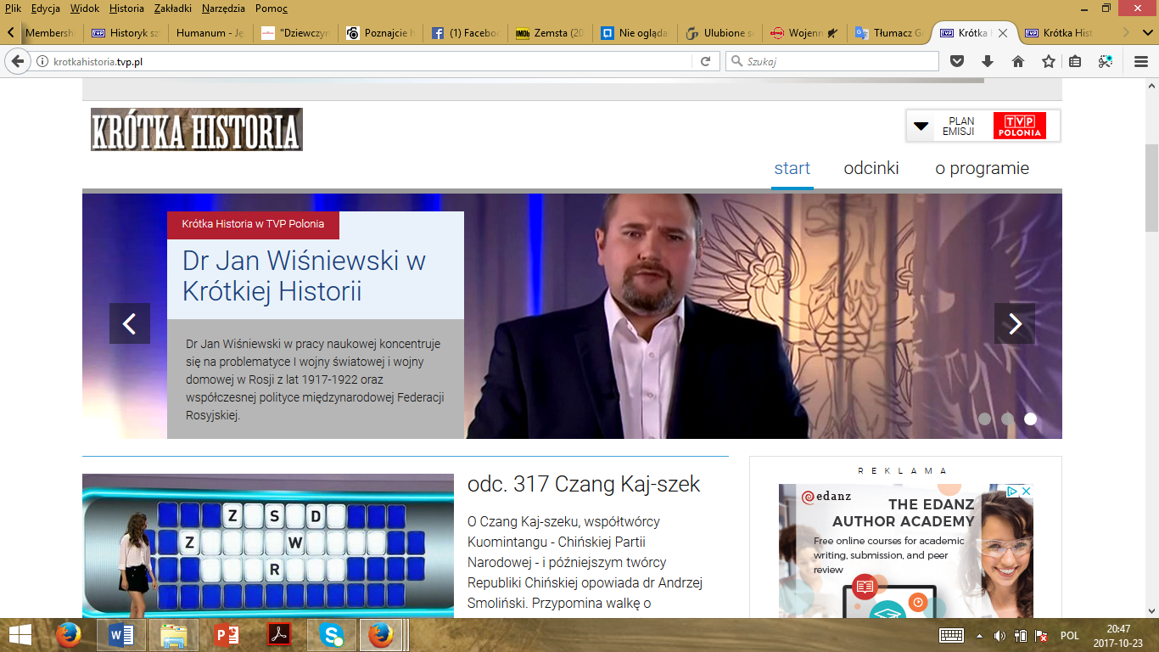Open the episode 317 thumbnail image

(268, 546)
